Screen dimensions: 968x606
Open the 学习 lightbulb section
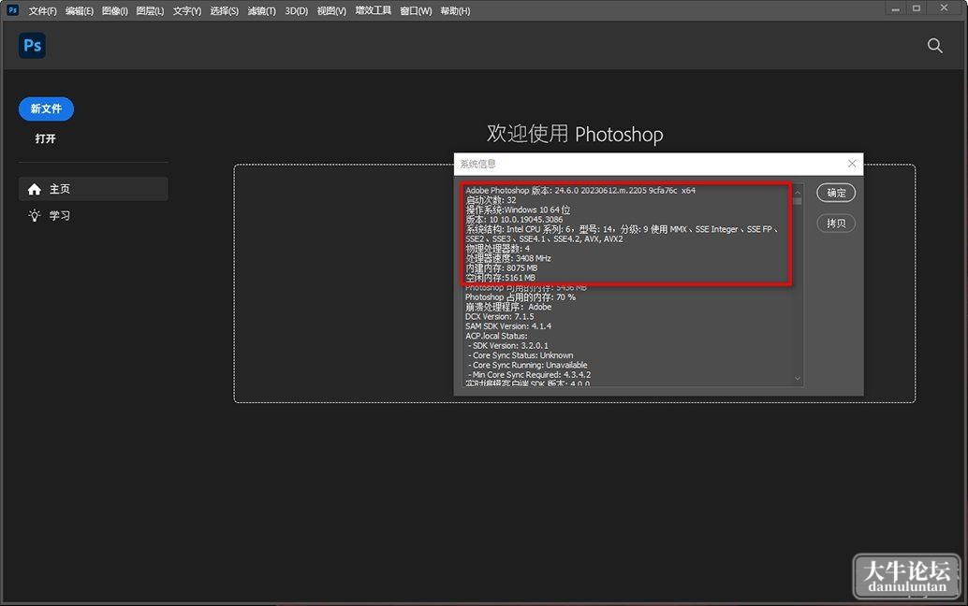click(x=94, y=216)
